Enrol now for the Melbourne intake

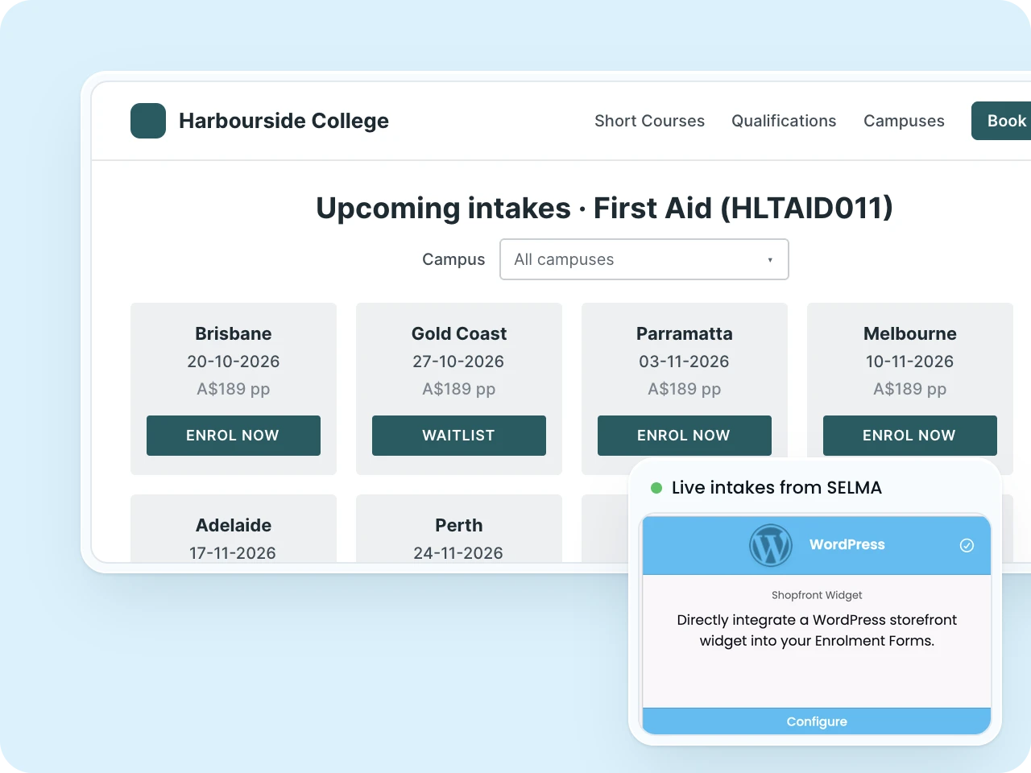[910, 436]
